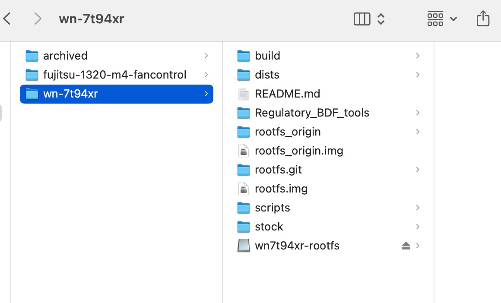Select the 'archived' folder name
The width and height of the screenshot is (501, 303).
(x=65, y=56)
